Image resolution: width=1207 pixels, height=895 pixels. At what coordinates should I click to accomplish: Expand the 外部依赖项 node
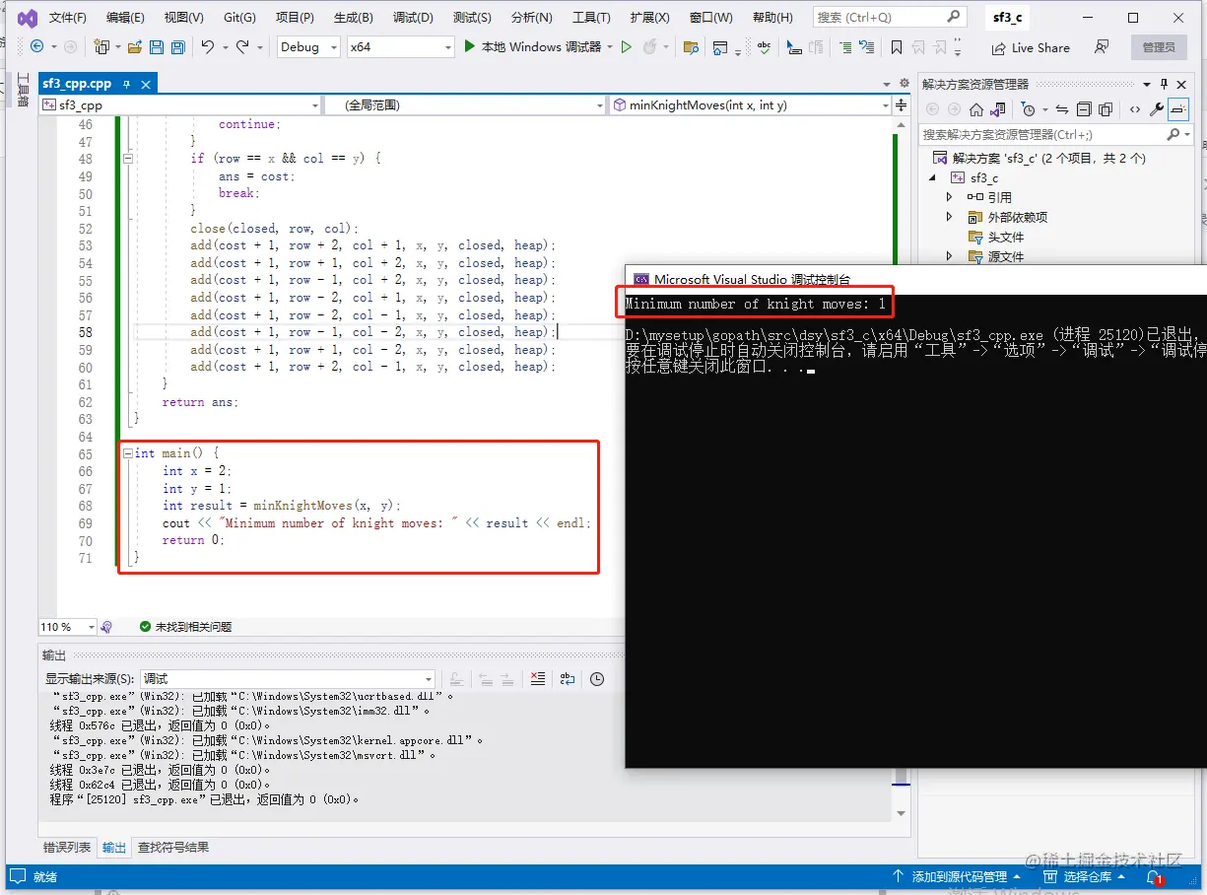950,217
